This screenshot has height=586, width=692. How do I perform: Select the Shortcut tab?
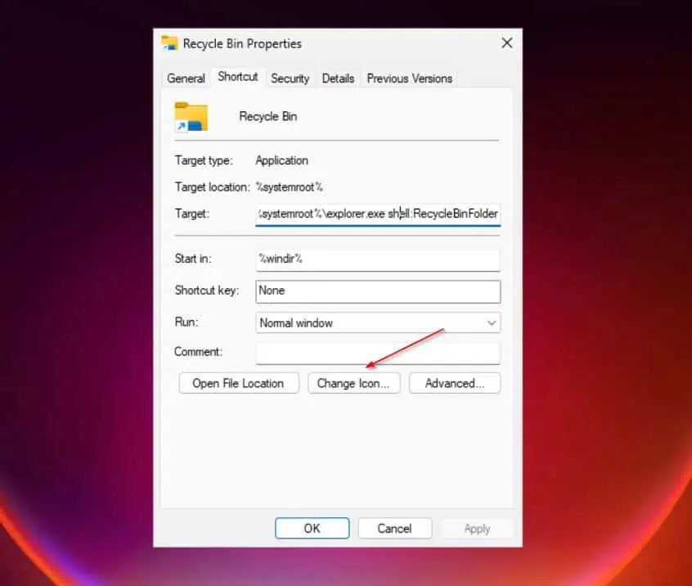pos(238,77)
